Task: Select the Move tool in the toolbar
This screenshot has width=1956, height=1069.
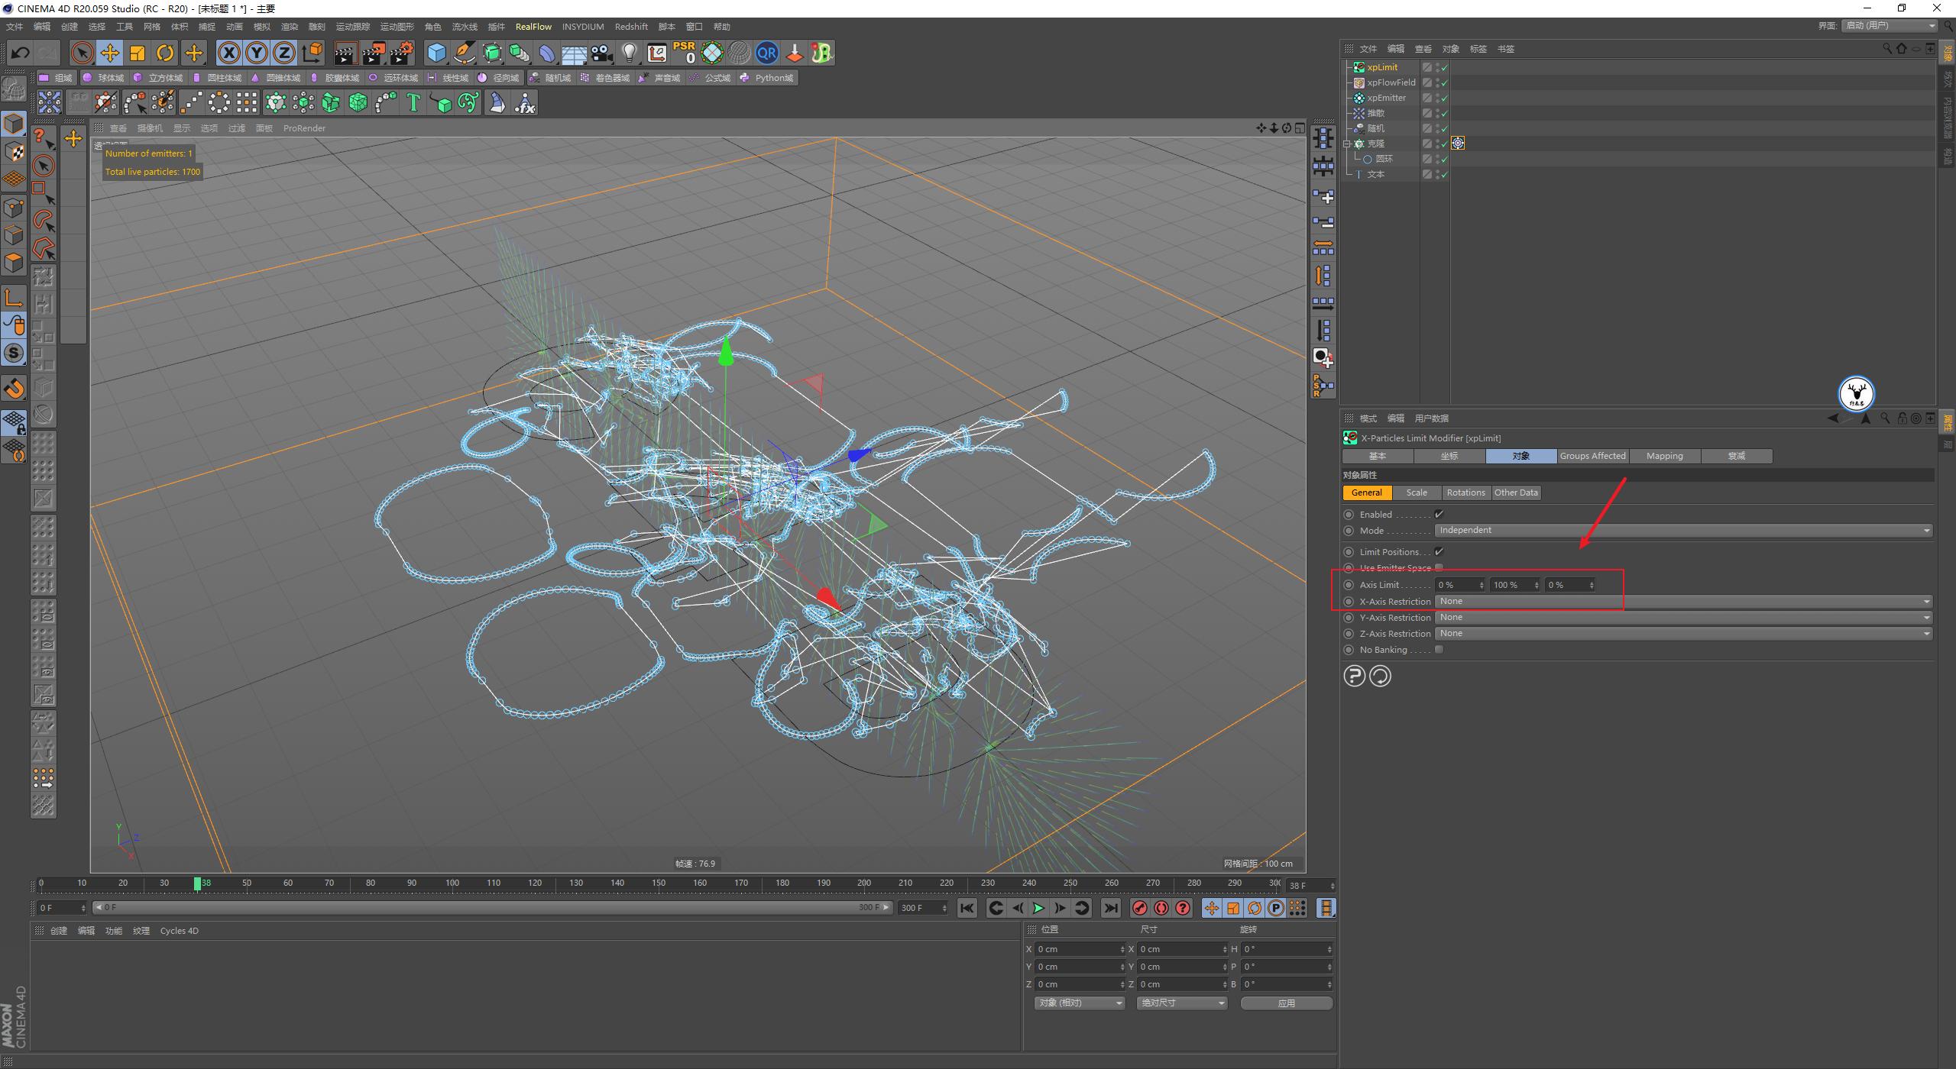Action: point(110,53)
